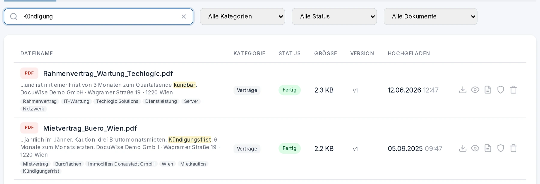Open Rahmenvertrag_Wartung_Techlogic.pdf file name
540x184 pixels.
click(x=108, y=73)
